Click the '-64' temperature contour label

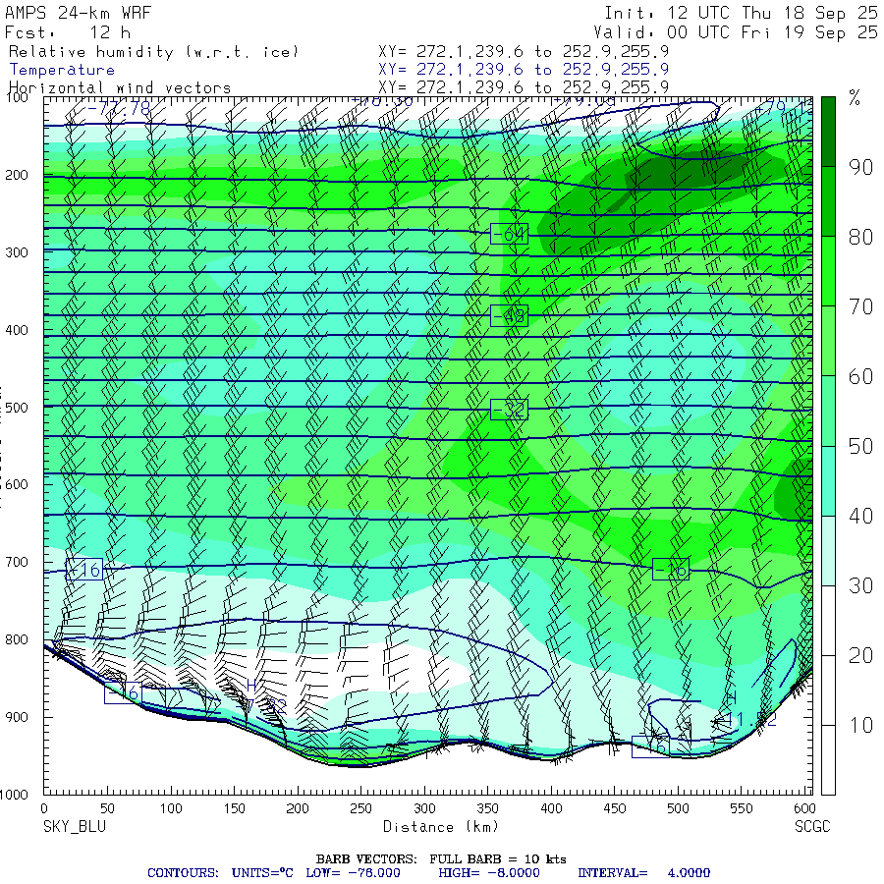[x=509, y=234]
